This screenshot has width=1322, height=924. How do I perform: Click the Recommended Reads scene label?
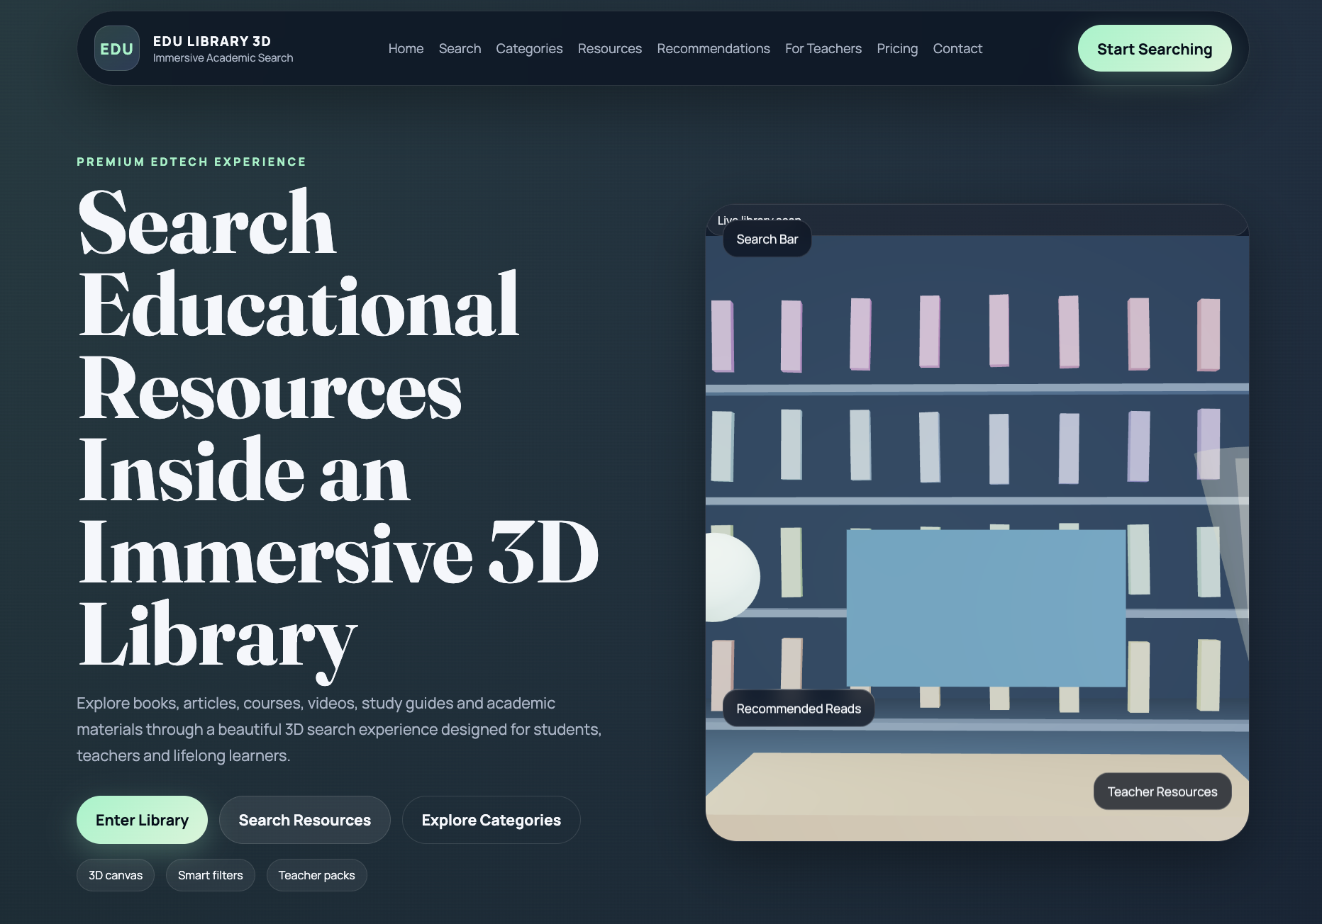[799, 709]
